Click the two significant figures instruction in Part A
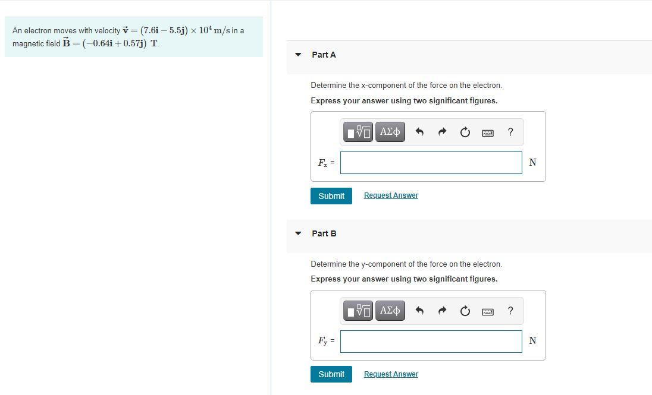Screen dimensions: 652x395 (x=404, y=100)
